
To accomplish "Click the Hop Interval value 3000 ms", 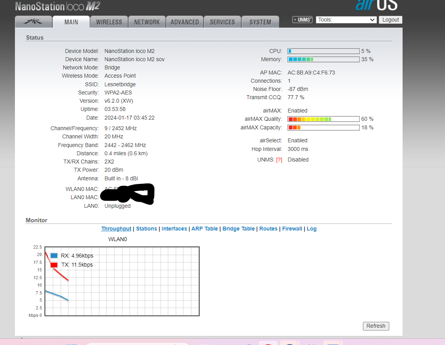I will click(x=298, y=149).
